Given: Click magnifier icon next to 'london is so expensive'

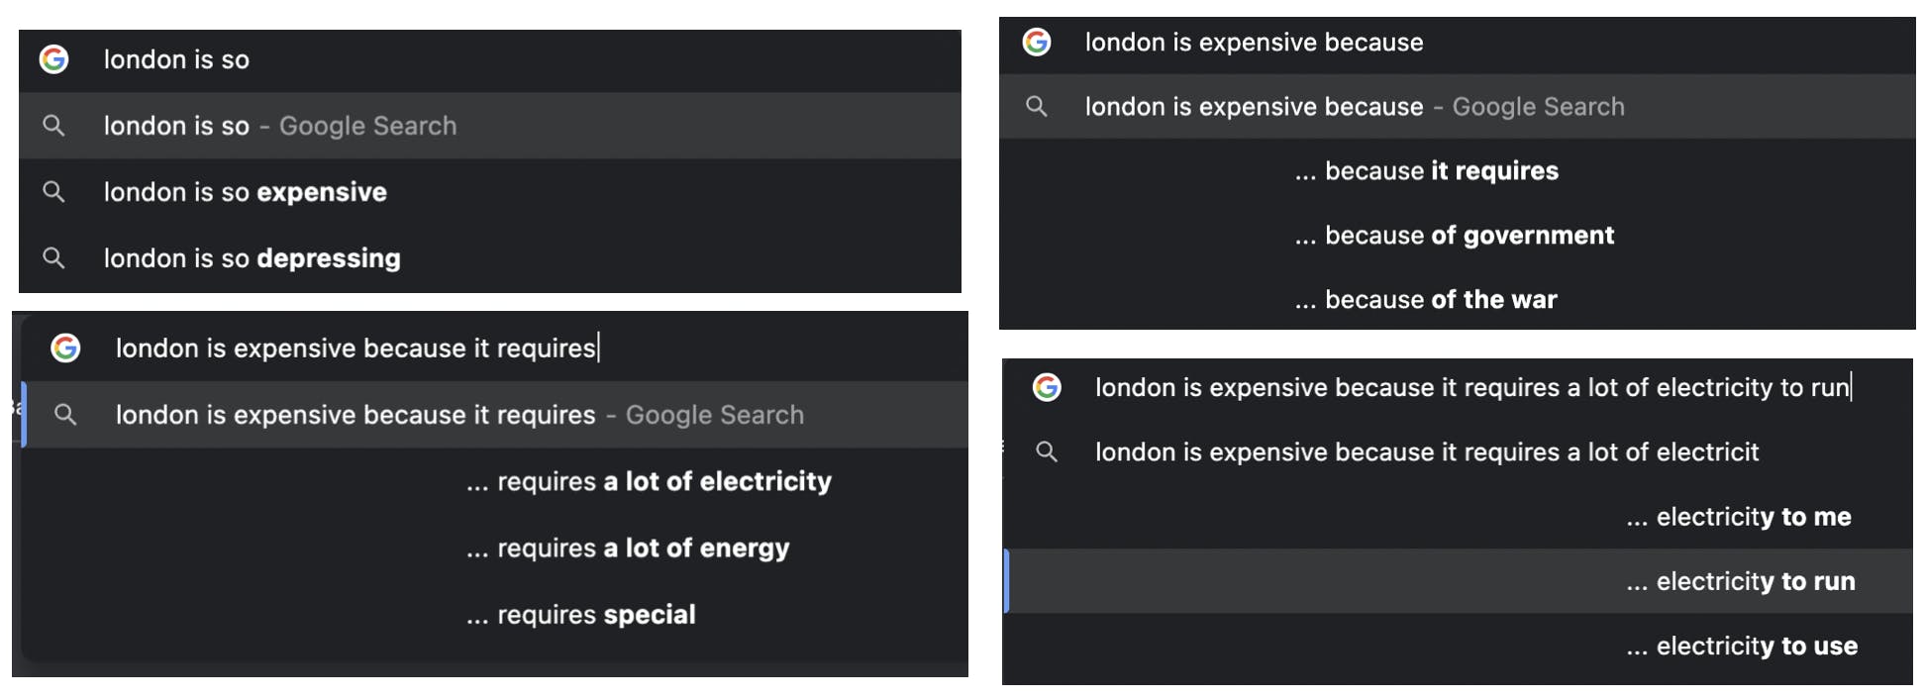Looking at the screenshot, I should tap(53, 192).
